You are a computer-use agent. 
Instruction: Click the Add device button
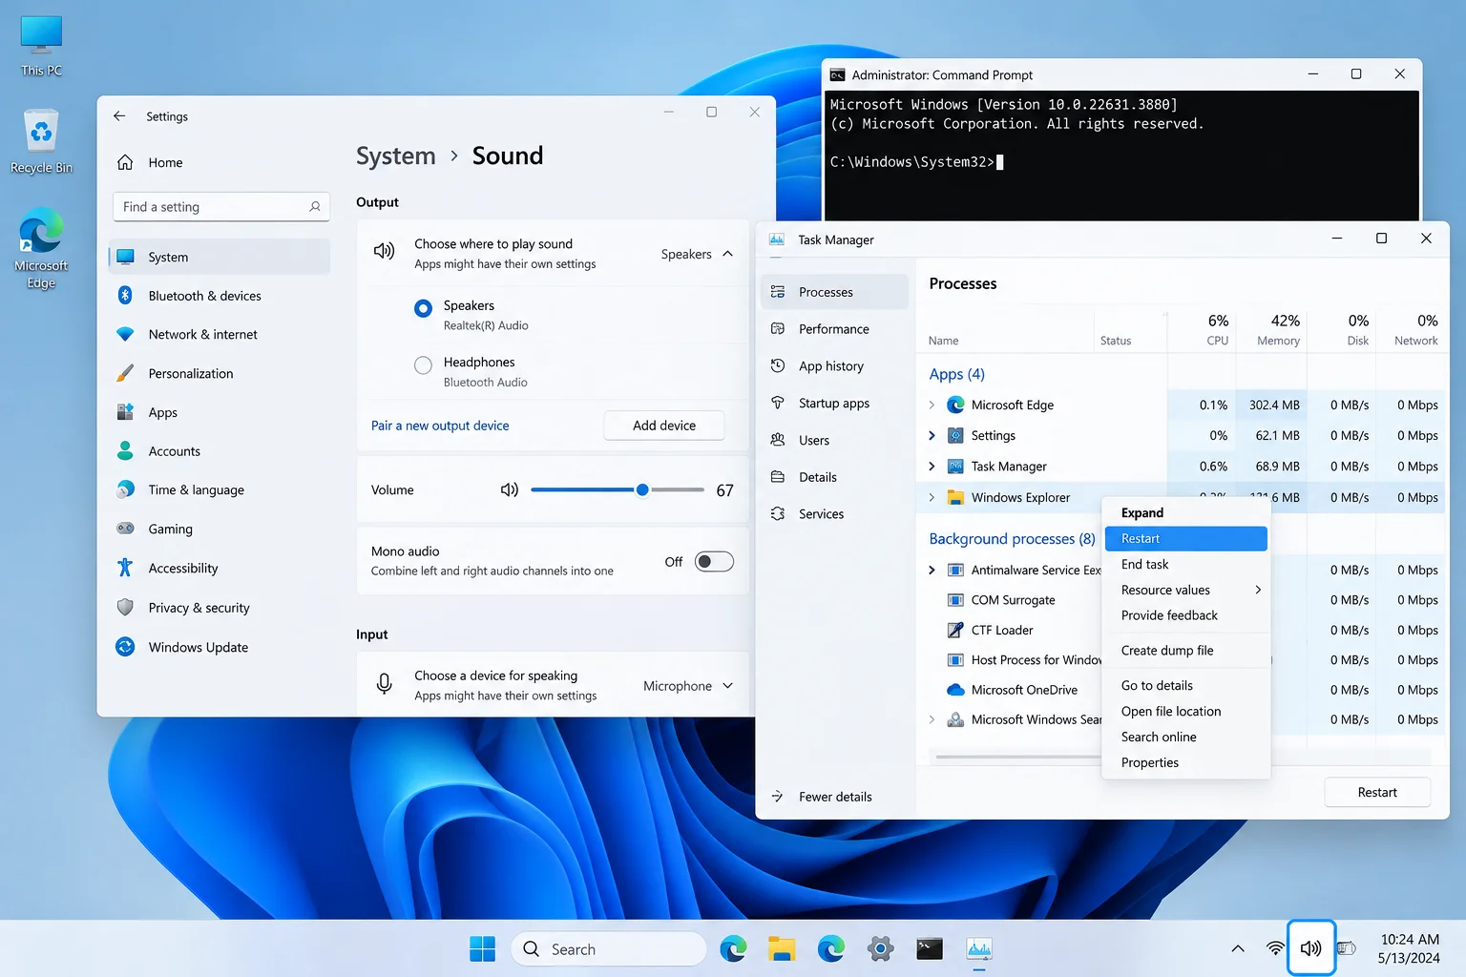664,426
